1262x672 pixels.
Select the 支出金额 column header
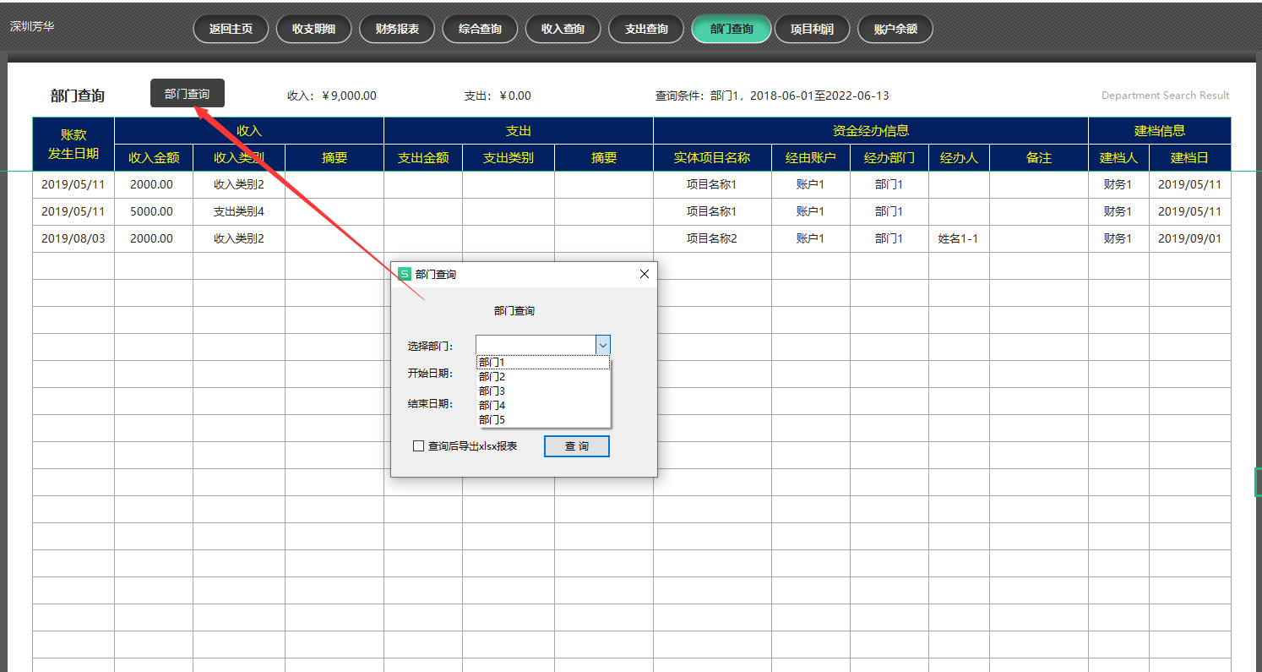click(x=423, y=158)
